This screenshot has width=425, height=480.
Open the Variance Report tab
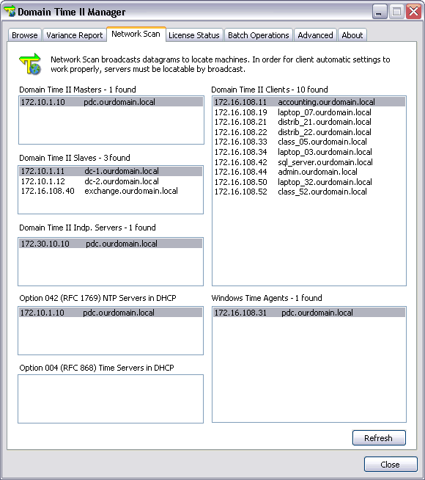coord(74,35)
